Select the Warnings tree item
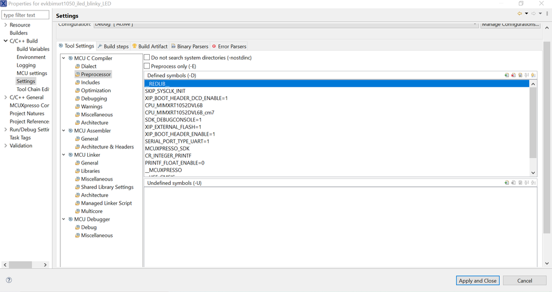552x292 pixels. click(92, 107)
